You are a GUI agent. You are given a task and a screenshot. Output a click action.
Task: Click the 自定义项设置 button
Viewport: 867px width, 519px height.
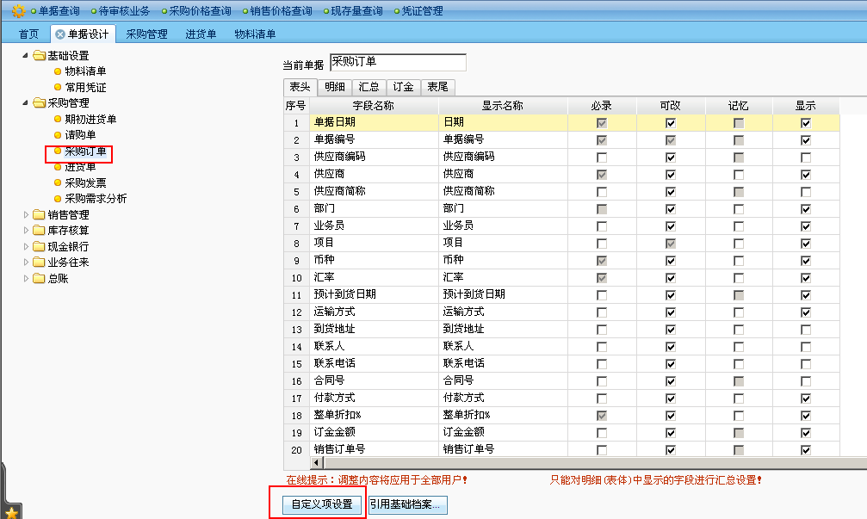coord(322,504)
